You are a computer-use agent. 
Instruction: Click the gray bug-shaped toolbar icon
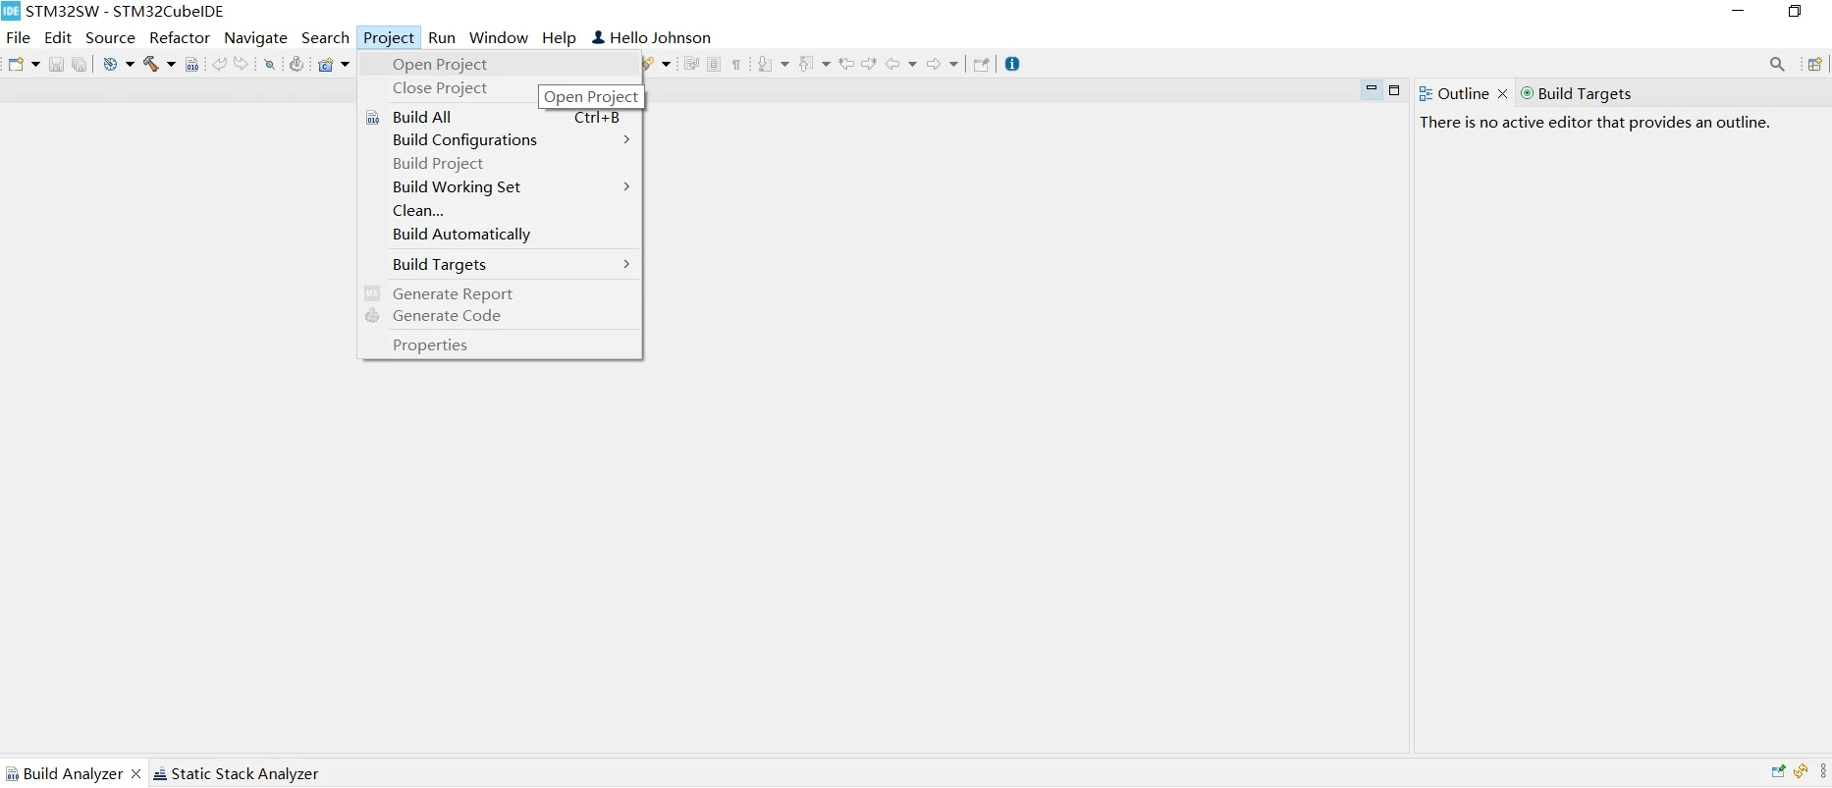point(296,65)
